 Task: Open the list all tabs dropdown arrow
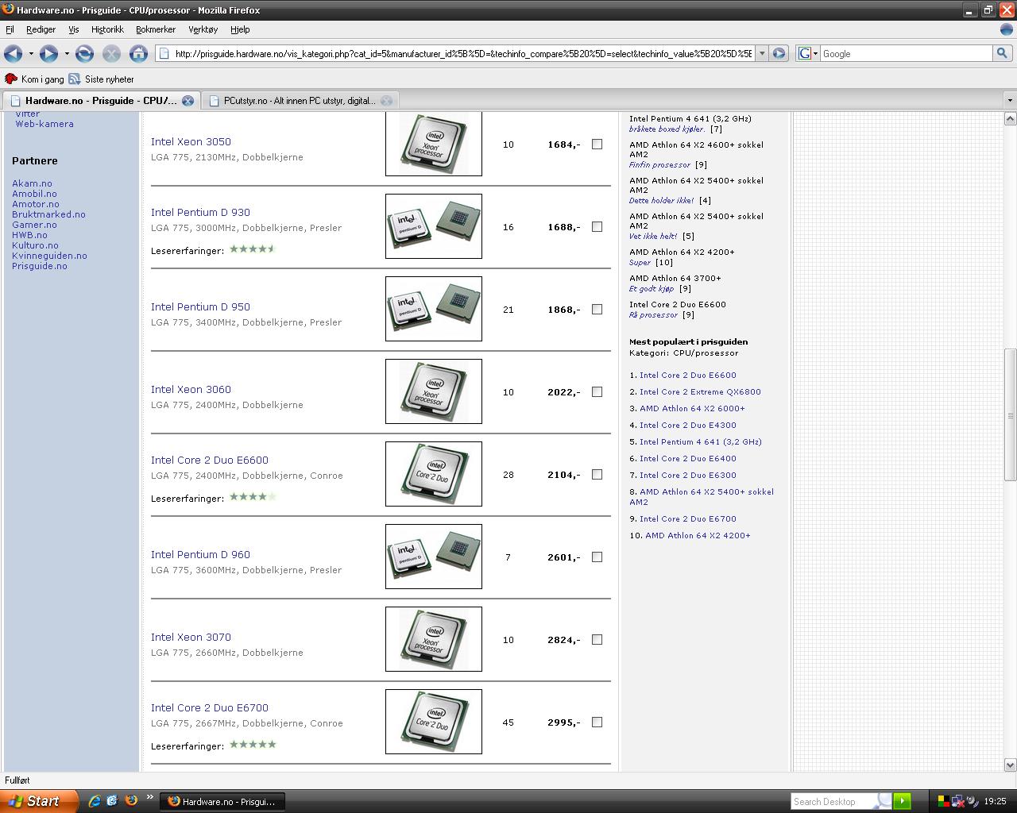pyautogui.click(x=1009, y=101)
